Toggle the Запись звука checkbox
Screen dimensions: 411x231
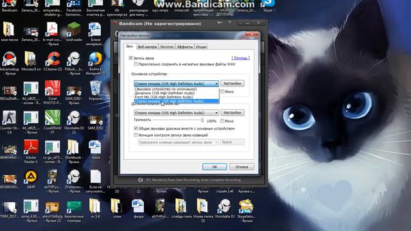(130, 58)
